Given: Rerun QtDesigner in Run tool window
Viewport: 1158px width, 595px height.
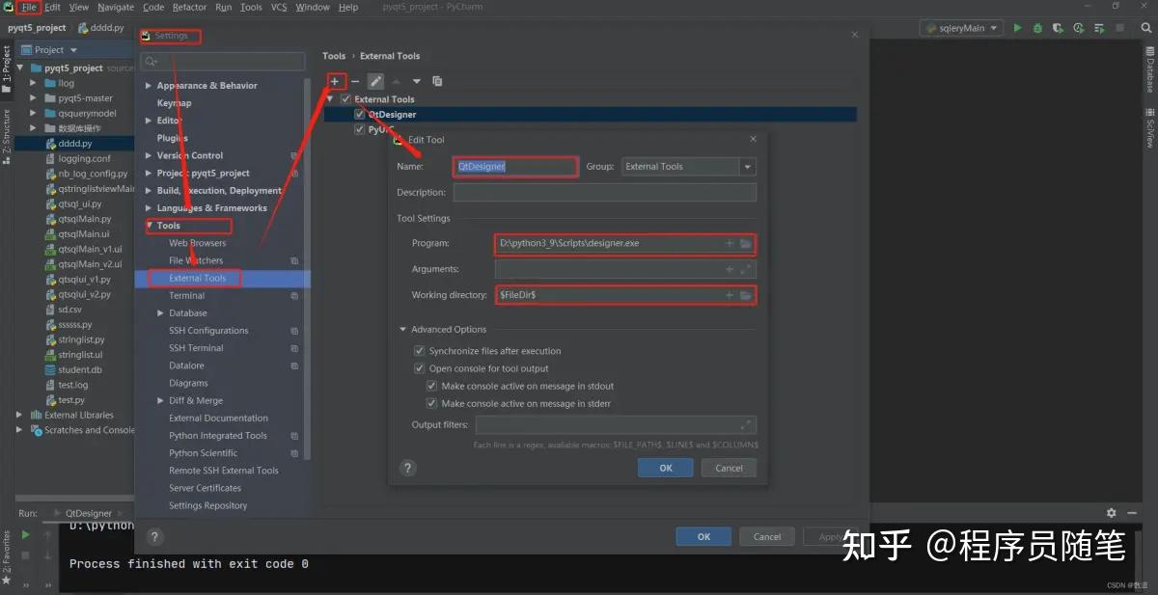Looking at the screenshot, I should click(x=26, y=534).
